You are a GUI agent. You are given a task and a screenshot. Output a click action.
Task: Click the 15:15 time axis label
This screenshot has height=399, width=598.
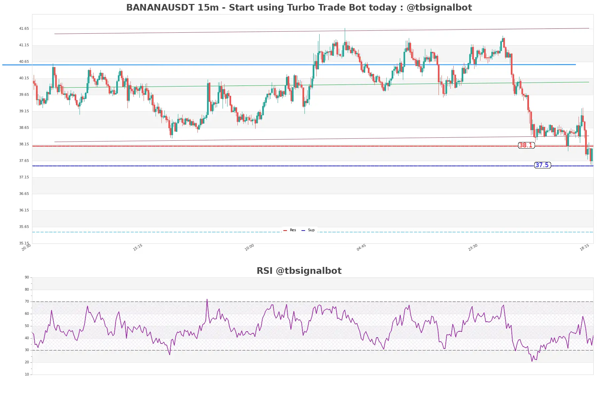point(138,247)
